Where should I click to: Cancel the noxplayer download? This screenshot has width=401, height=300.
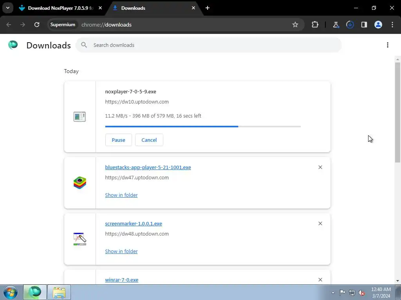[149, 140]
